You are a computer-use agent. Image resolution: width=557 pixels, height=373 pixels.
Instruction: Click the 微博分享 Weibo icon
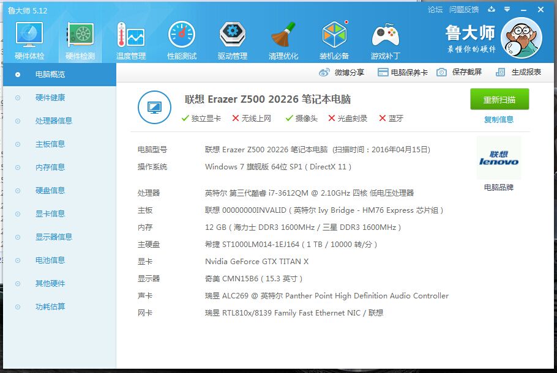pyautogui.click(x=324, y=72)
